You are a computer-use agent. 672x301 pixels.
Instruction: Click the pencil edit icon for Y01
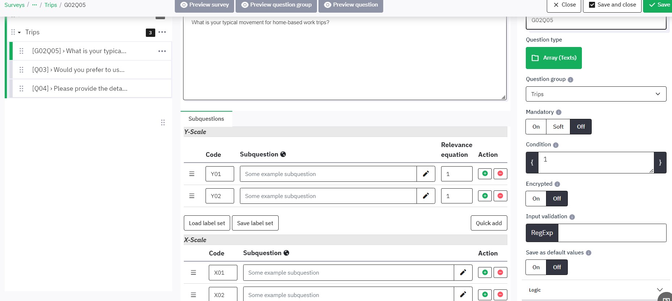pyautogui.click(x=426, y=174)
